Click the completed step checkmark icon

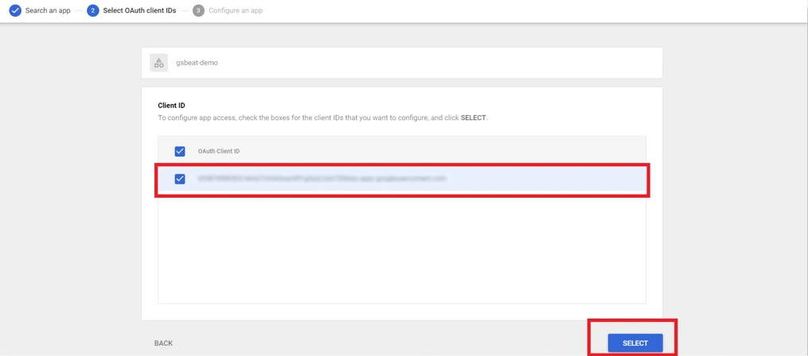coord(15,10)
